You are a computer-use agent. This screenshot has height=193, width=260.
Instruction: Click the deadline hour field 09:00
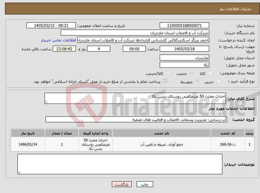coord(134,49)
